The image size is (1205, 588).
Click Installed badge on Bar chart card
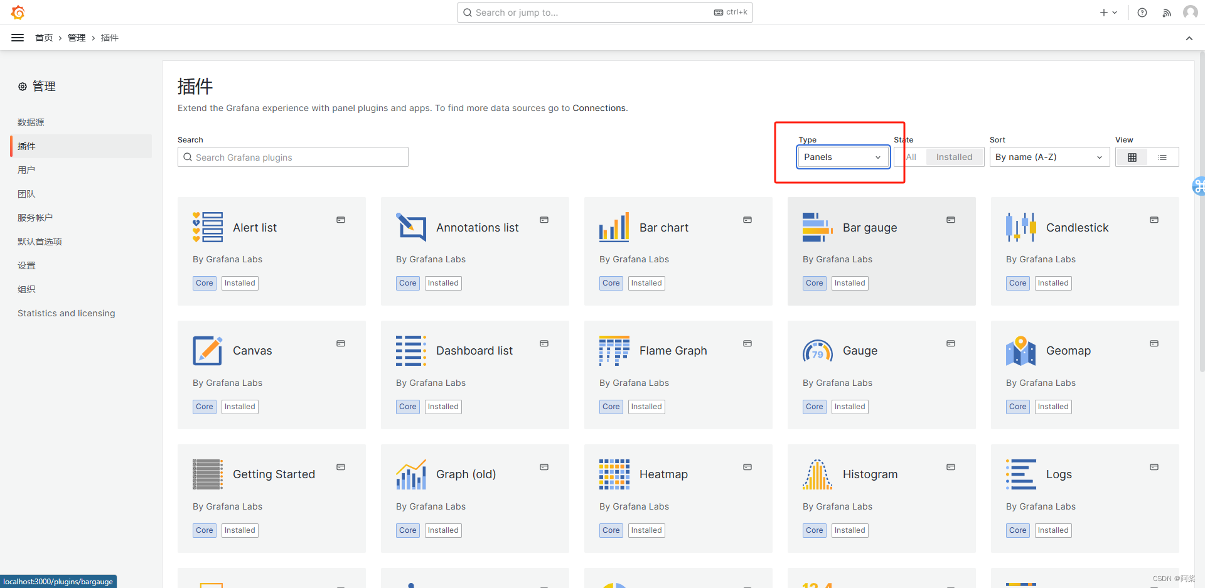pyautogui.click(x=646, y=283)
